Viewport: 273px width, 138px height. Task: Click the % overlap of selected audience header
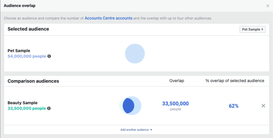click(x=235, y=81)
